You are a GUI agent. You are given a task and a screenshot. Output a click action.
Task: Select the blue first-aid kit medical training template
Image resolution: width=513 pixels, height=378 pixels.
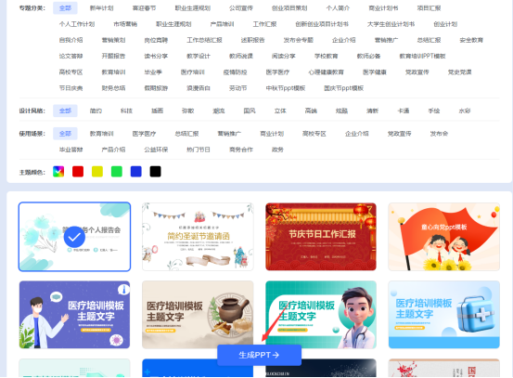[444, 315]
